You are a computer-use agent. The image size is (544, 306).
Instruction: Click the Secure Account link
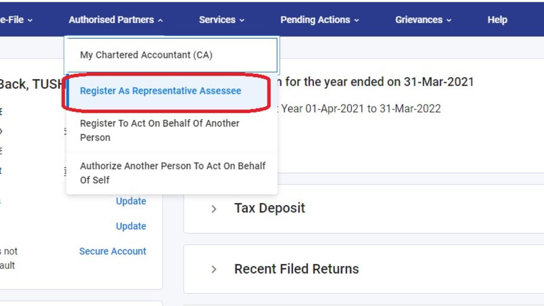point(113,251)
